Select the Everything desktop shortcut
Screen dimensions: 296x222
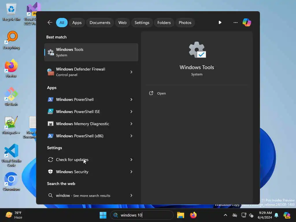pos(11,40)
